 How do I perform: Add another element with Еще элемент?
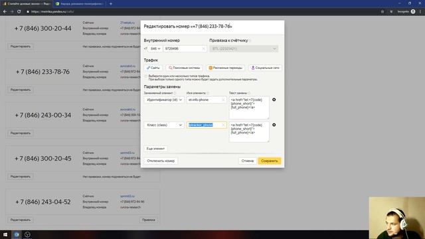coord(155,149)
